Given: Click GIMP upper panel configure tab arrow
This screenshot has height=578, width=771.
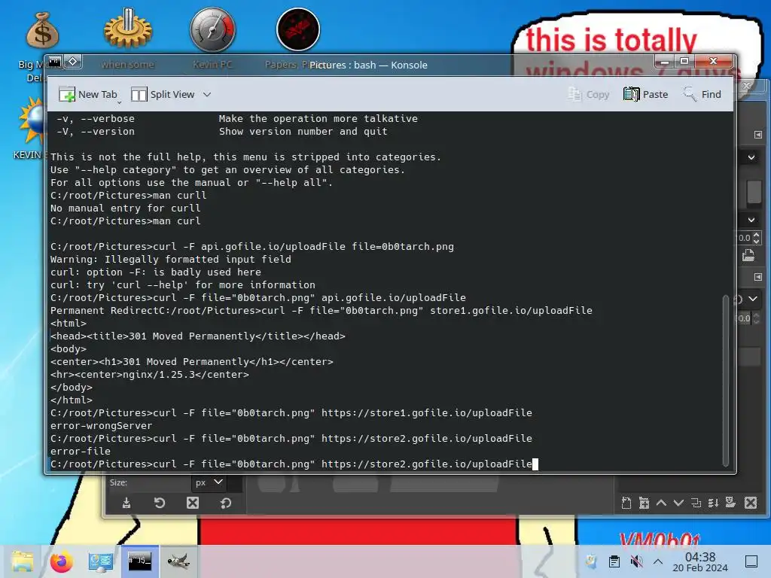Looking at the screenshot, I should click(757, 135).
